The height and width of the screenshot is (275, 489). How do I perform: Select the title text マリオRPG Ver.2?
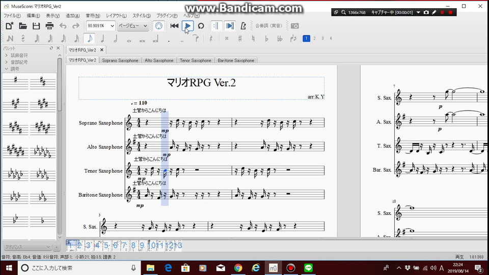click(x=201, y=83)
